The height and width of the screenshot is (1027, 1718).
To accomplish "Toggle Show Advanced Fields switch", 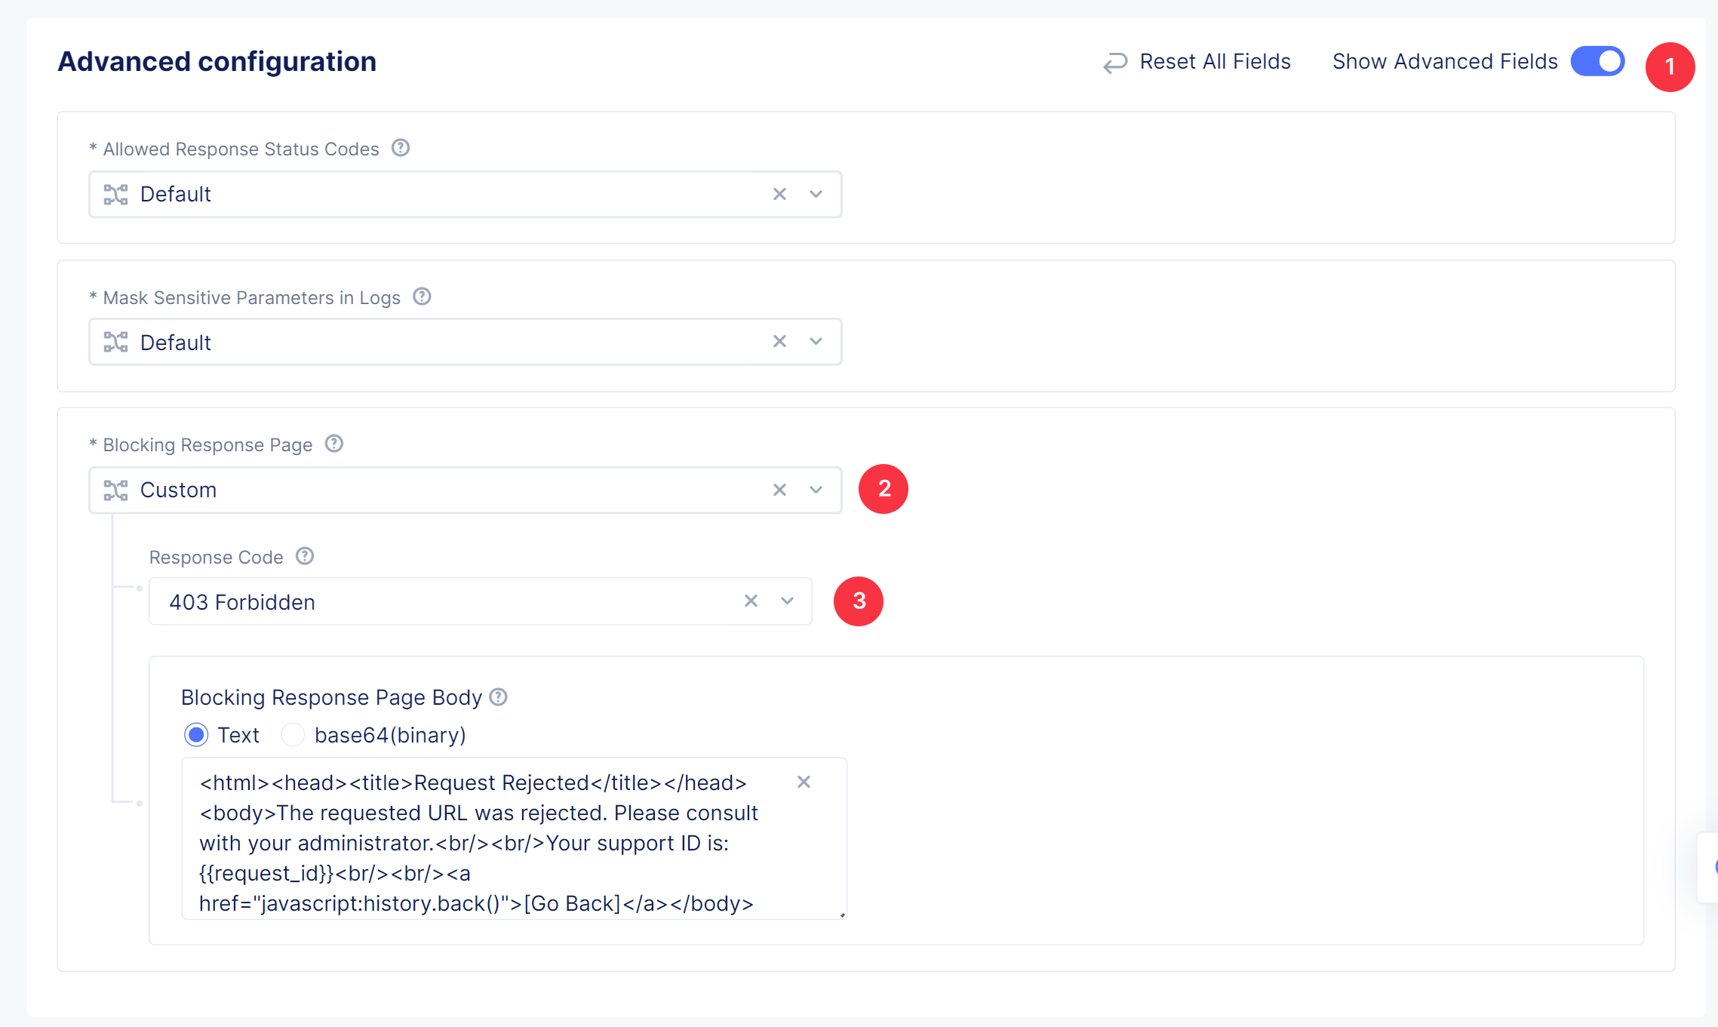I will click(1597, 61).
